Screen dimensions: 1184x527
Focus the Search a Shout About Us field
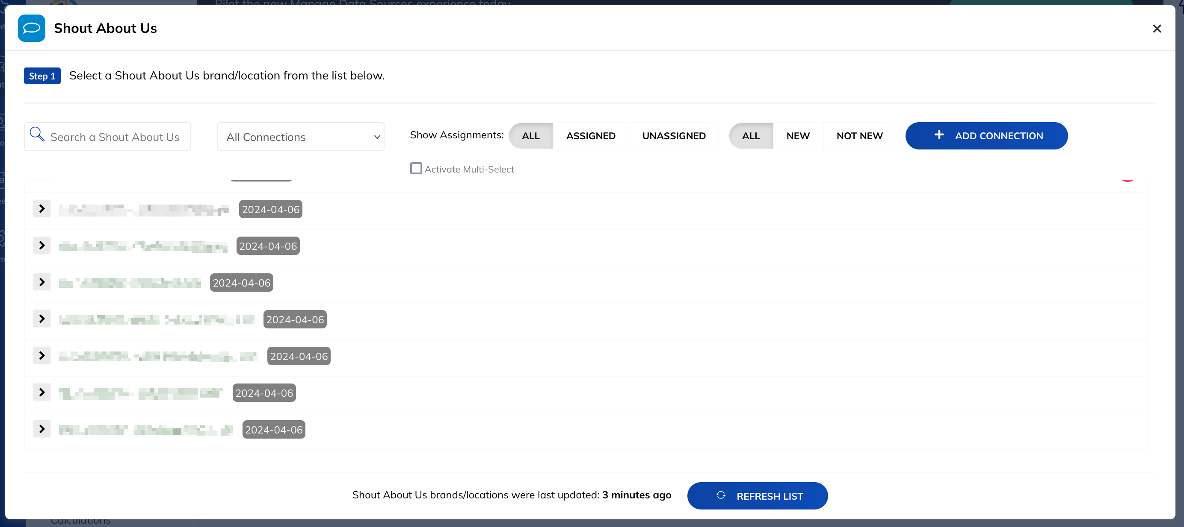tap(107, 137)
